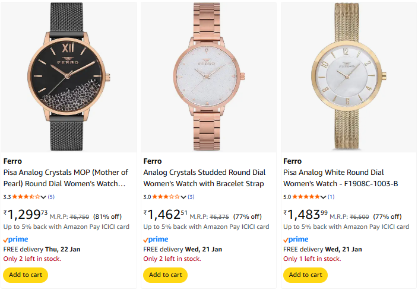This screenshot has height=290, width=418.
Task: Expand rating dropdown arrow for 5.0-star watch
Action: coord(324,197)
